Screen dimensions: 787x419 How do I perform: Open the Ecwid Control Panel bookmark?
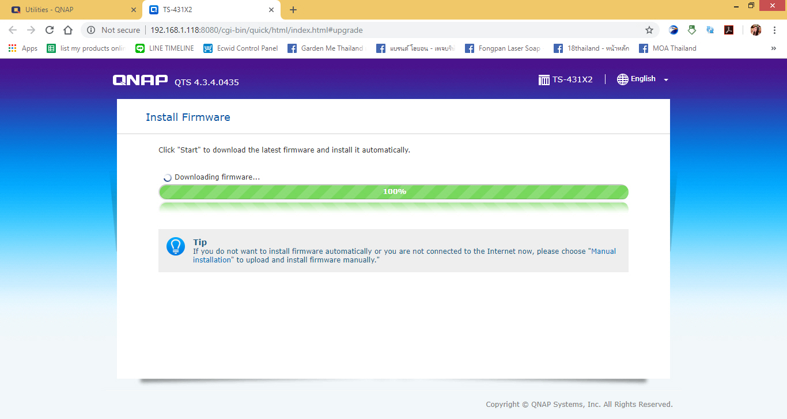(240, 48)
